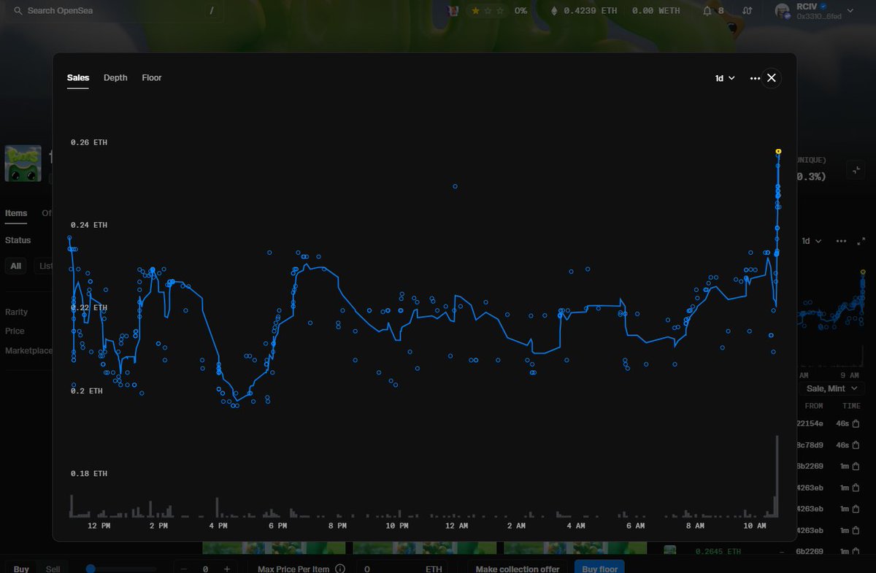Select the Items tab
The height and width of the screenshot is (573, 876).
(x=16, y=213)
